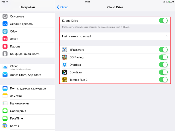Open Конфиденциальность settings
Image resolution: width=175 pixels, height=131 pixels.
coord(27,54)
